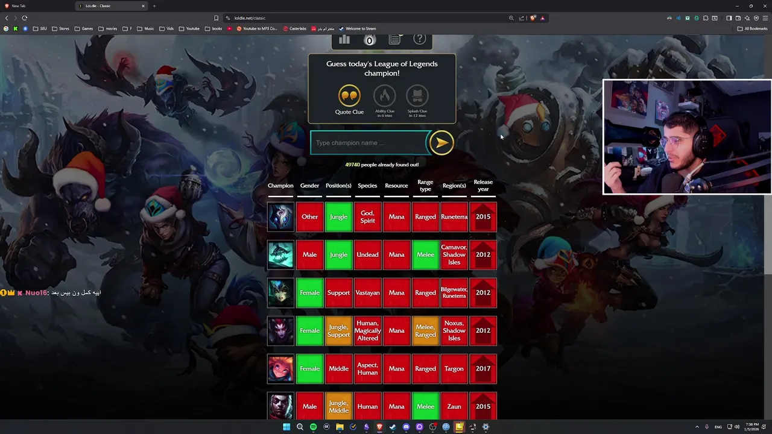Click the champion portrait in the Vastayan row
Viewport: 772px width, 434px height.
(x=280, y=293)
